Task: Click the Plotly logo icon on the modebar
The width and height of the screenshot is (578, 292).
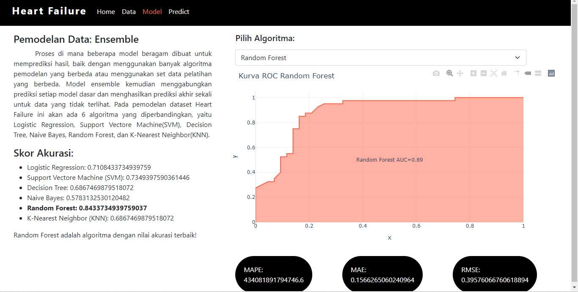Action: (551, 73)
